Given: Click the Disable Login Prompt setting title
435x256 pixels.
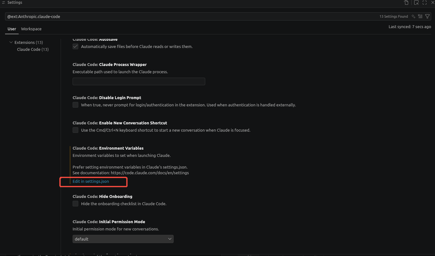Looking at the screenshot, I should click(107, 98).
